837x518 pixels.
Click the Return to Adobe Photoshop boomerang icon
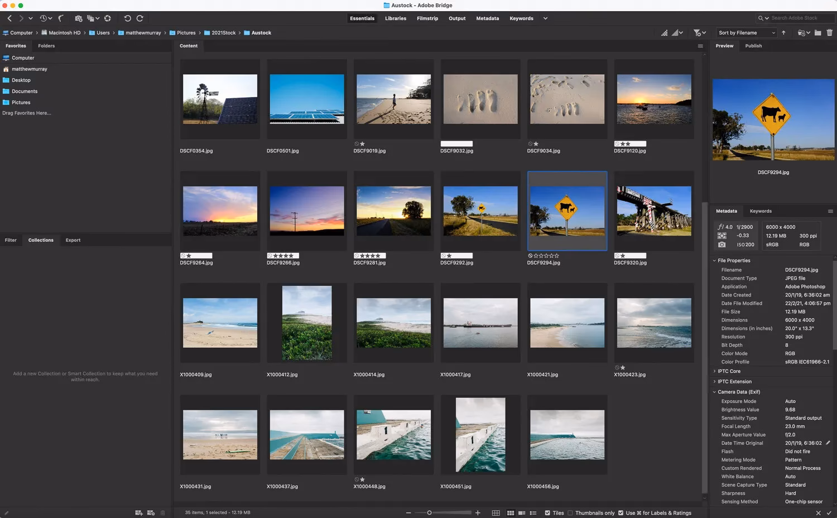[x=61, y=18]
